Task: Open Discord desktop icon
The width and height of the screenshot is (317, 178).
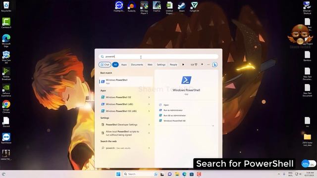Action: pos(6,122)
